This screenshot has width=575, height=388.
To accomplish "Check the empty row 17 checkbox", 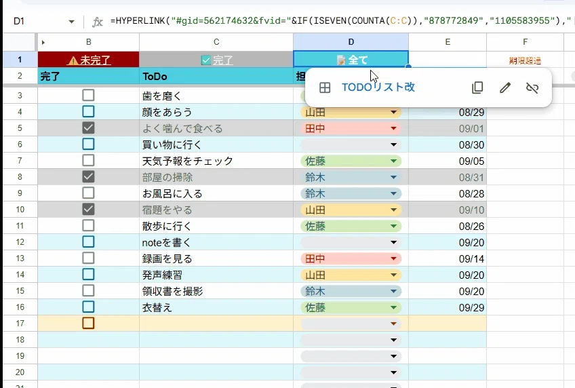I will [x=88, y=323].
